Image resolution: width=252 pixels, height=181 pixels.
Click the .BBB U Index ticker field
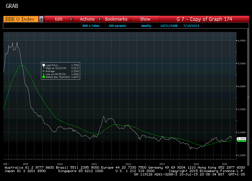click(x=19, y=19)
